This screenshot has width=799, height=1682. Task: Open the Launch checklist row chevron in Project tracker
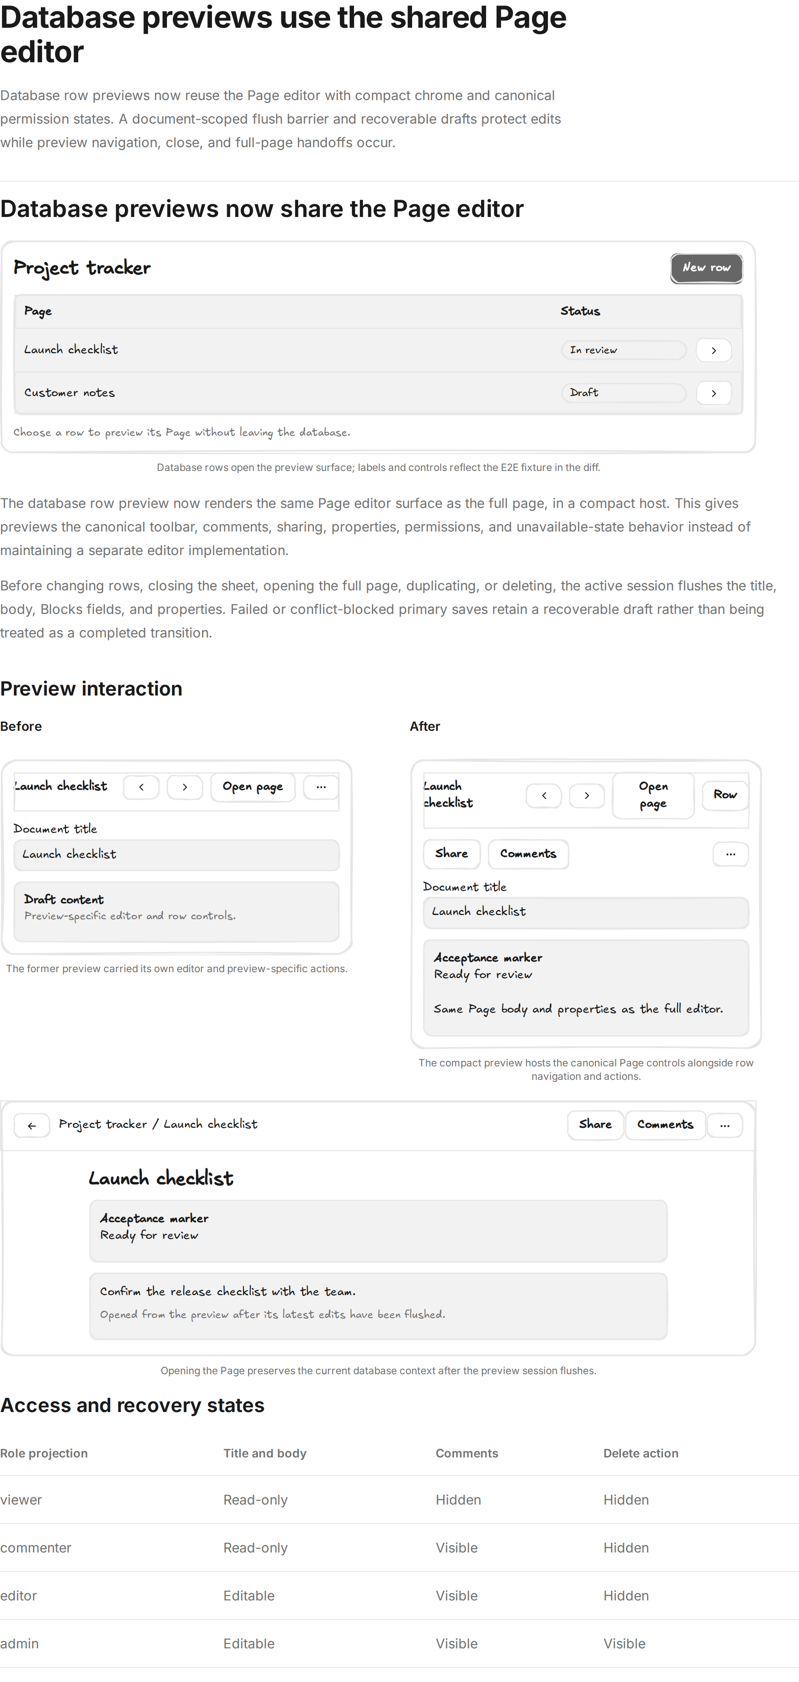pyautogui.click(x=714, y=351)
